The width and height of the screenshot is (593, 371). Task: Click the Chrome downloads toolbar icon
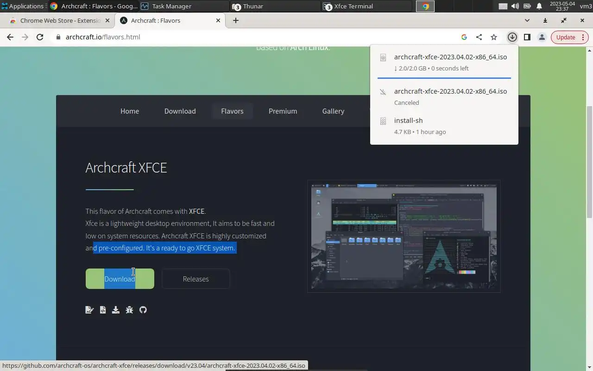click(x=512, y=37)
